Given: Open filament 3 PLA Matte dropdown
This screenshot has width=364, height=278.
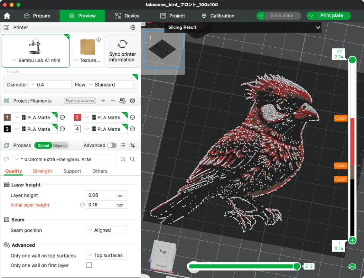Looking at the screenshot, I should click(x=35, y=129).
